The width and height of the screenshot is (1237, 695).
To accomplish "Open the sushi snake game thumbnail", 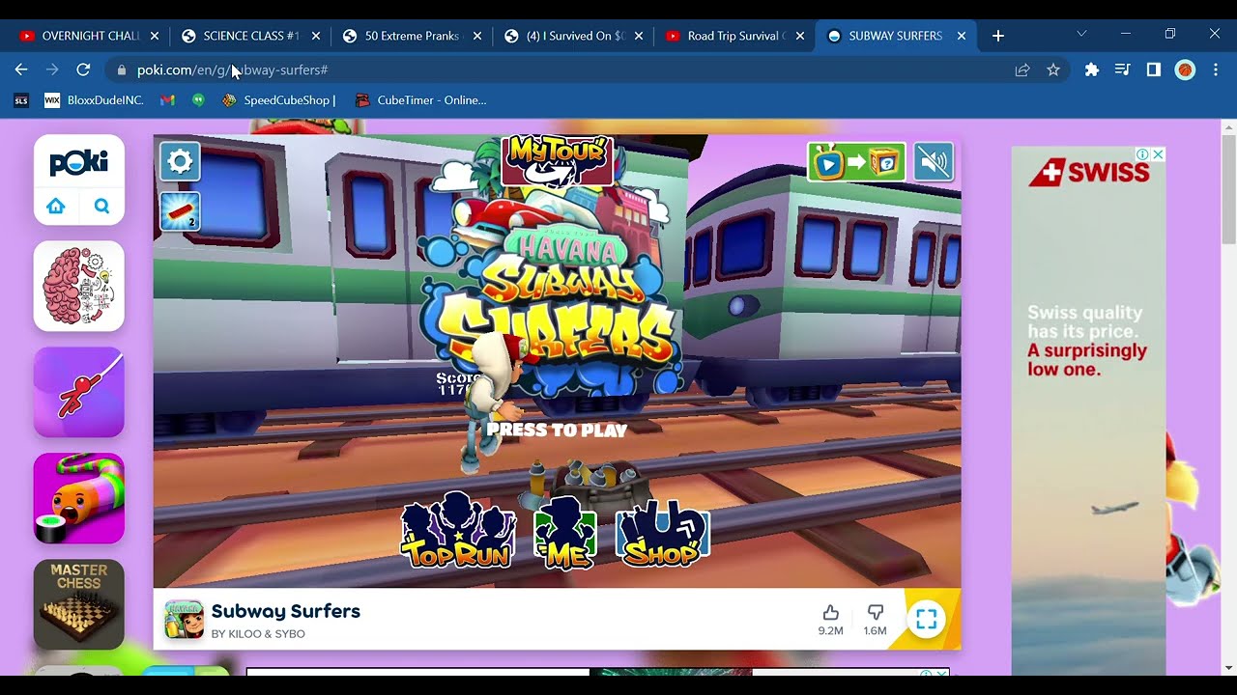I will coord(79,499).
